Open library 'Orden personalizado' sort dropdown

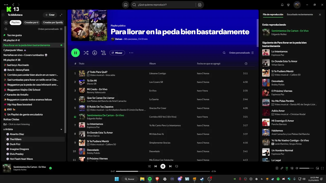pos(50,29)
